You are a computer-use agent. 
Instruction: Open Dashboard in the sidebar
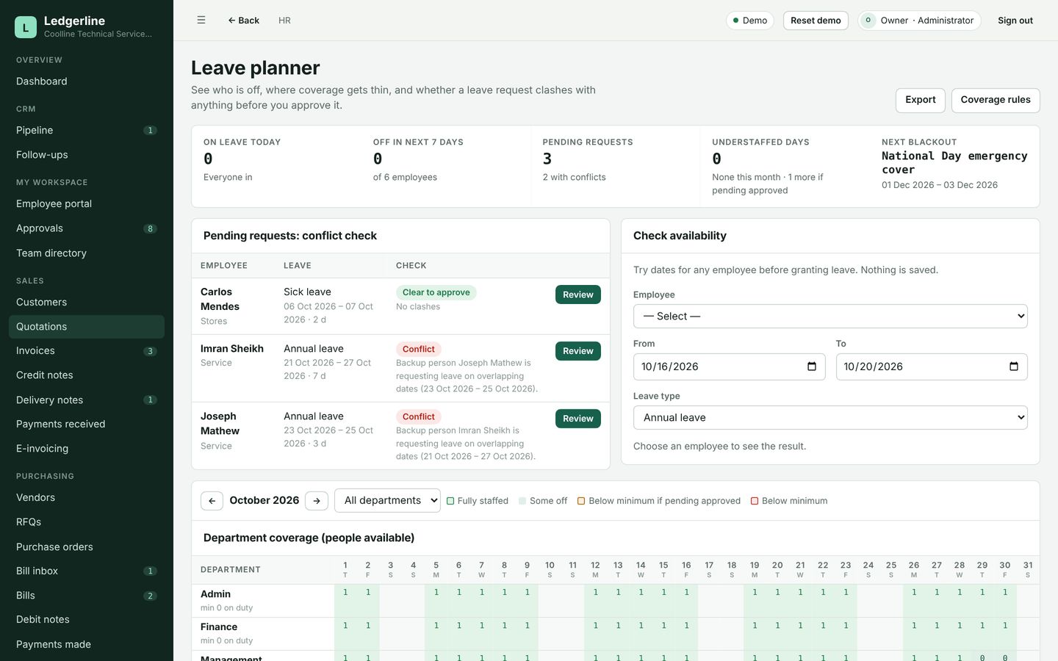(x=87, y=82)
